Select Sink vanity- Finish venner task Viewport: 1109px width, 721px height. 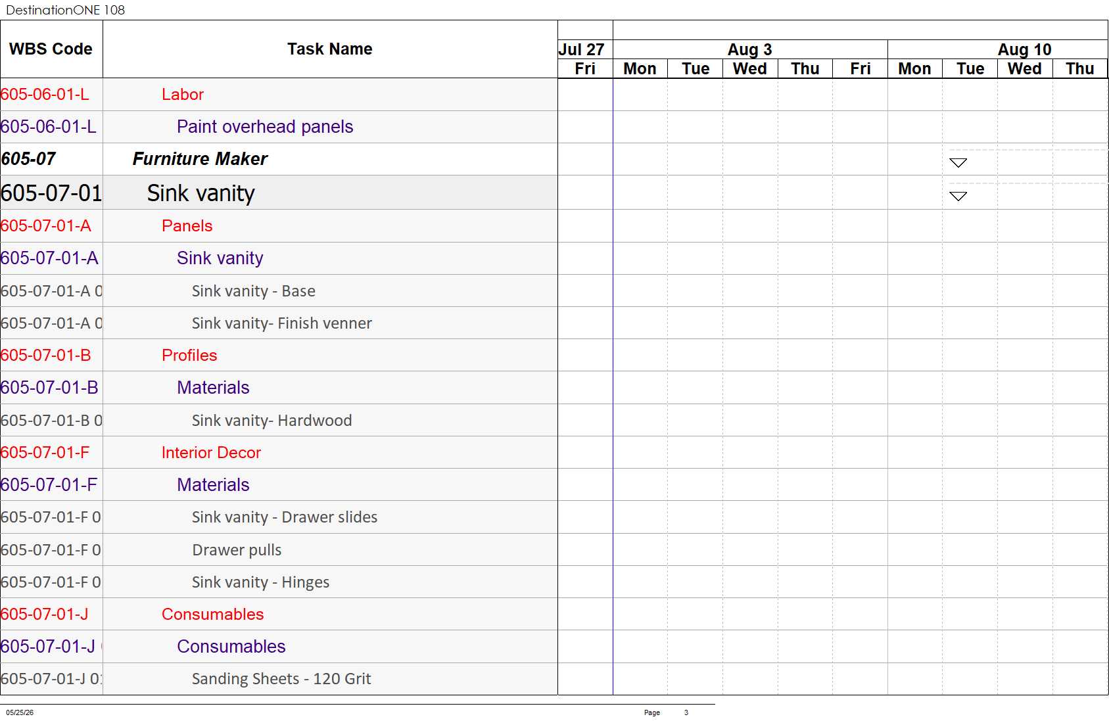(282, 323)
